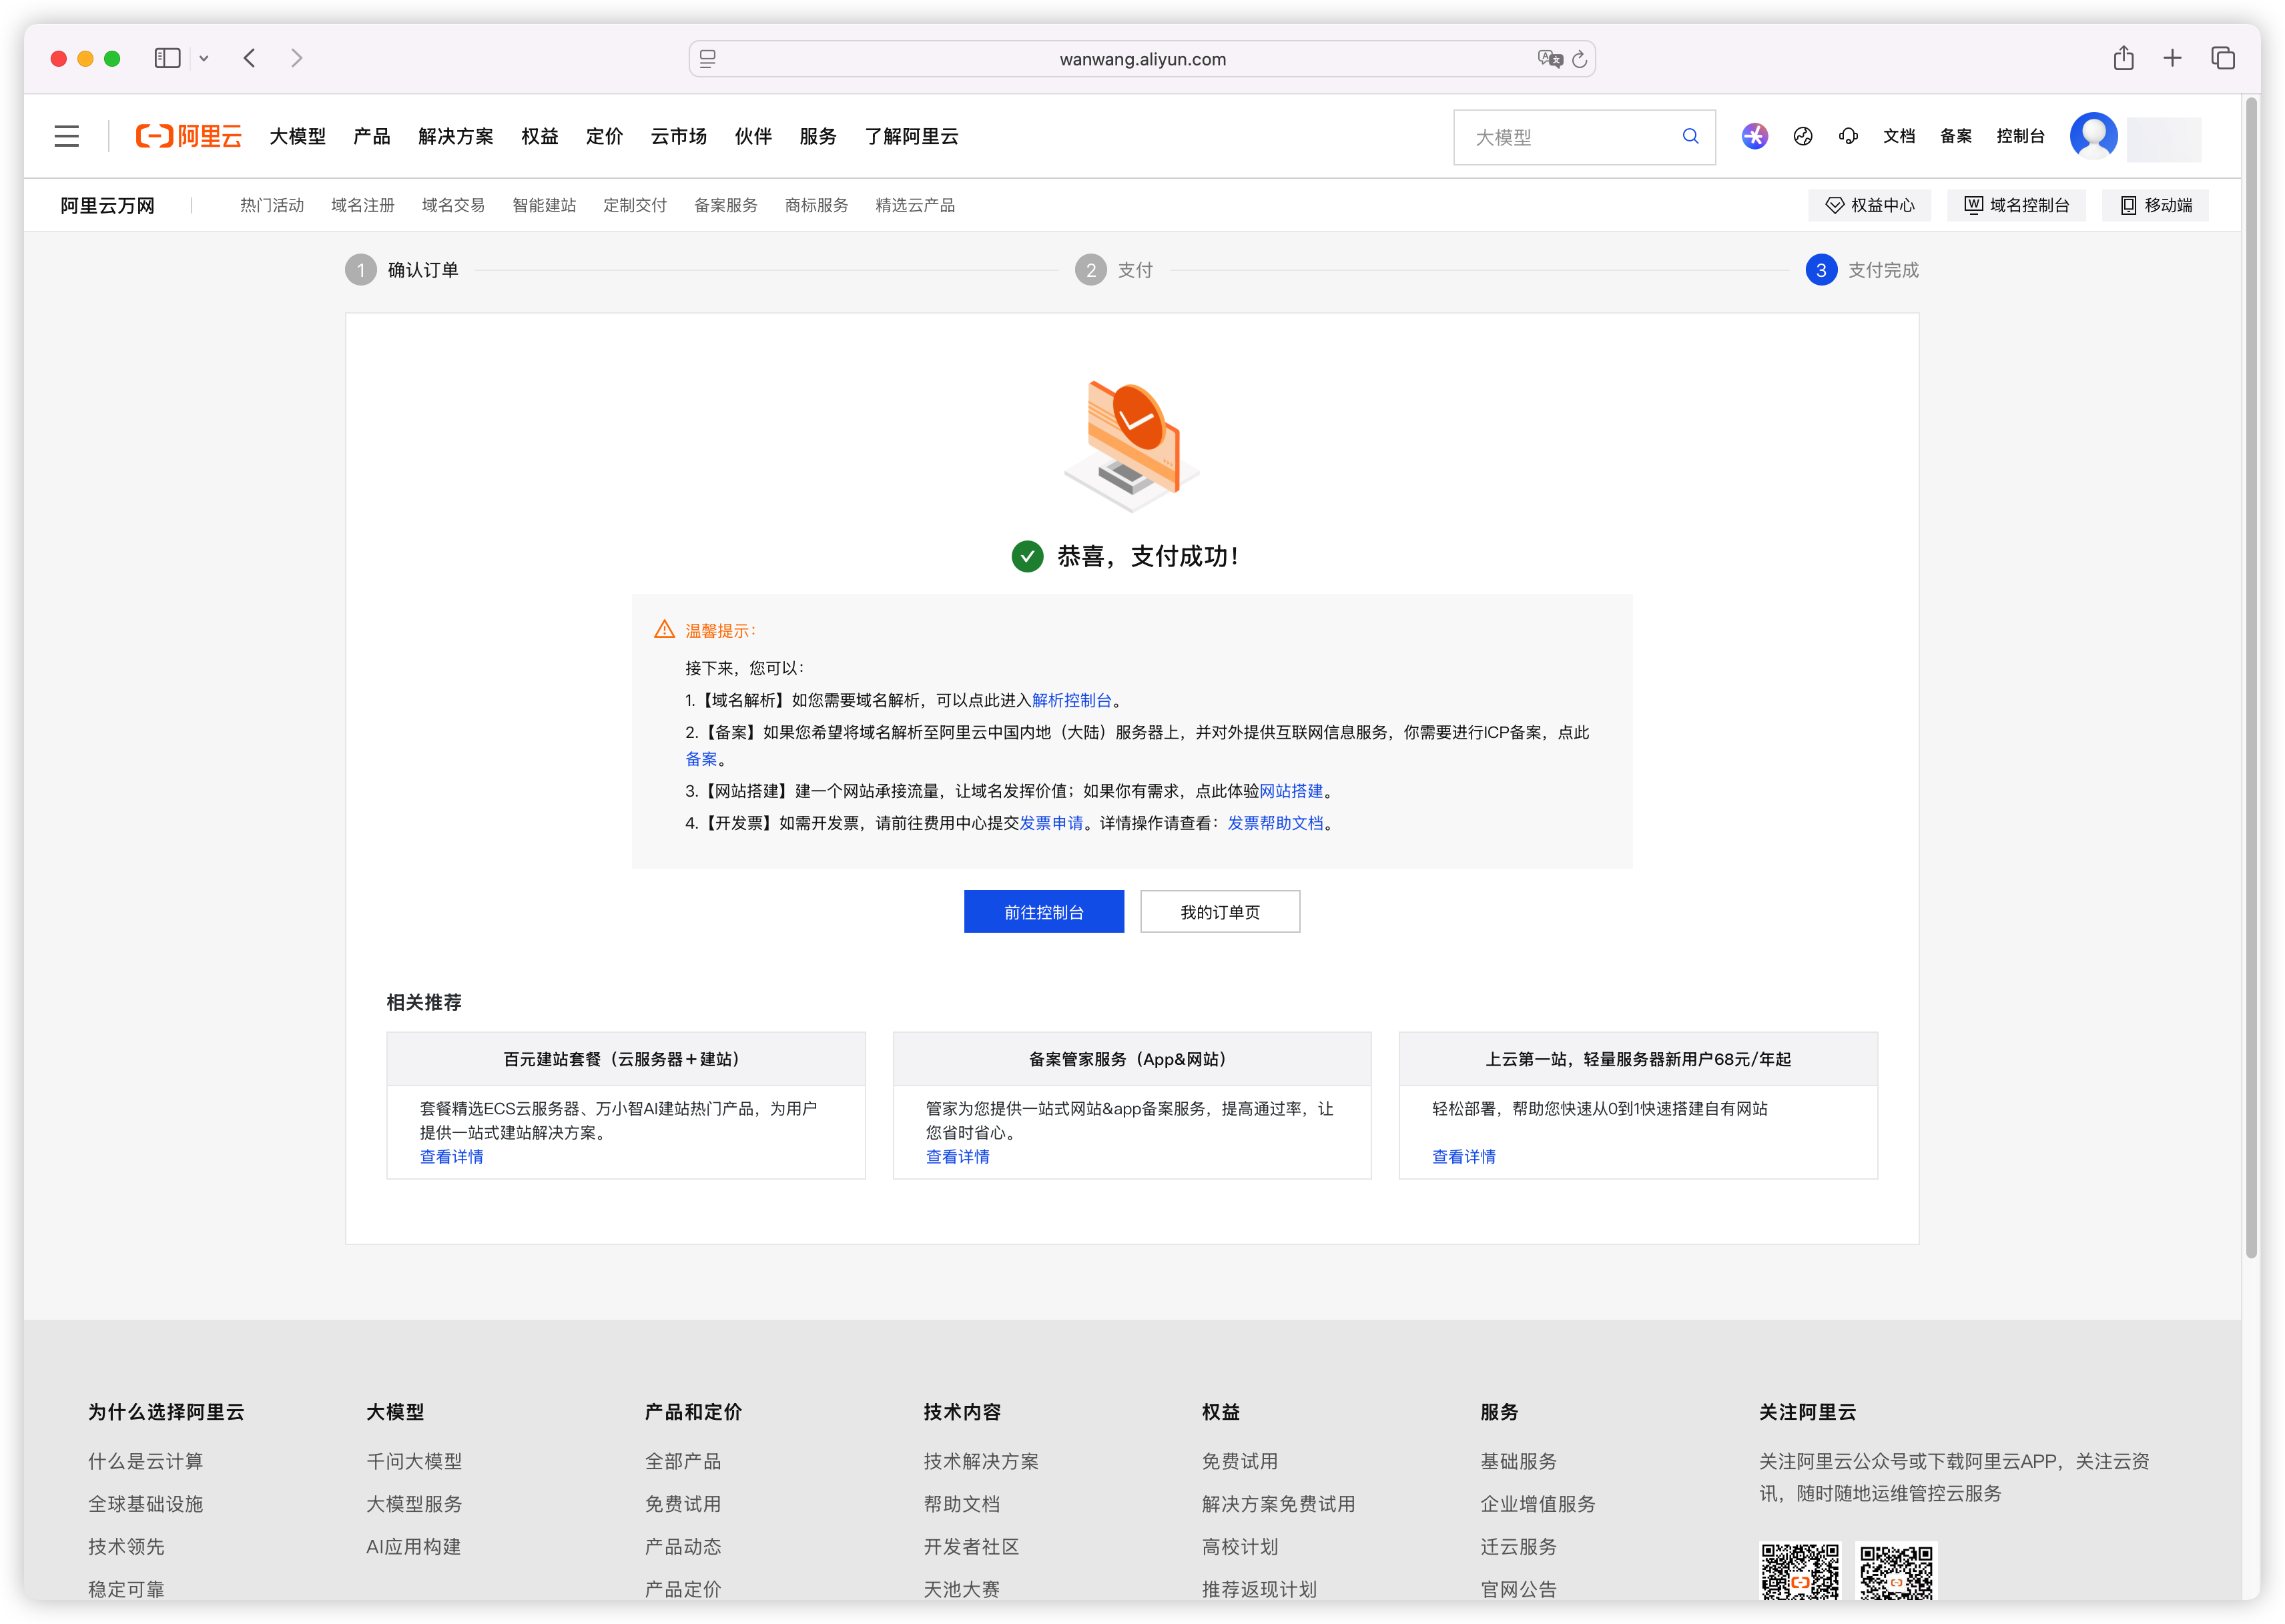Open the 解决方案 menu
This screenshot has height=1624, width=2285.
pos(455,136)
